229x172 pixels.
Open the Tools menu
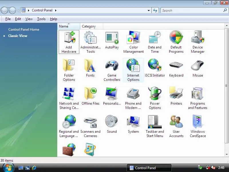pyautogui.click(x=41, y=19)
